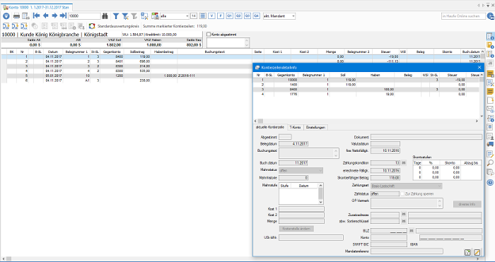Click the magnifier icon in right sidebar
Viewport: 495px width, 262px height.
click(x=490, y=163)
